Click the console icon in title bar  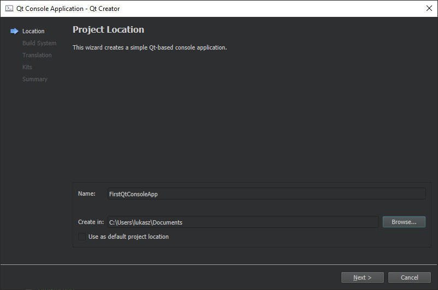click(x=9, y=8)
